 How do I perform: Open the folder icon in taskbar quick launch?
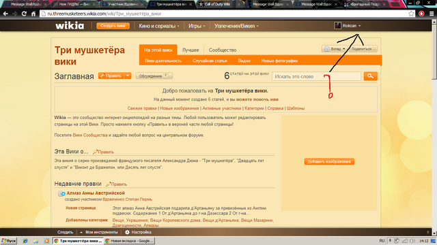[x=36, y=241]
